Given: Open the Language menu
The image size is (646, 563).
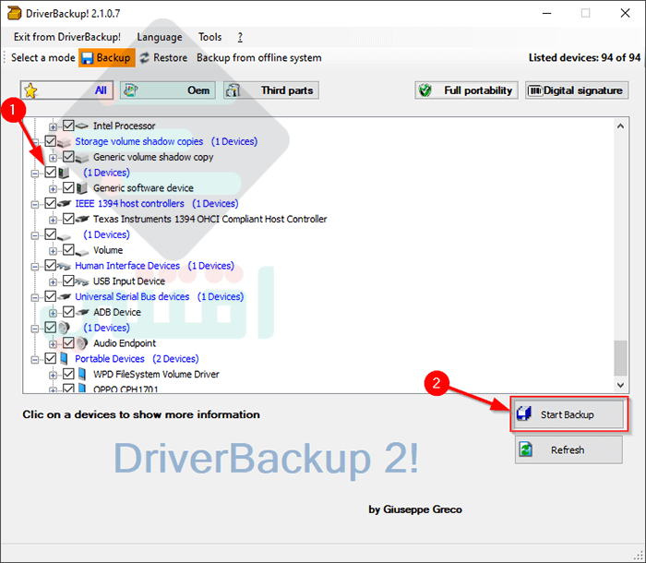Looking at the screenshot, I should pyautogui.click(x=160, y=37).
